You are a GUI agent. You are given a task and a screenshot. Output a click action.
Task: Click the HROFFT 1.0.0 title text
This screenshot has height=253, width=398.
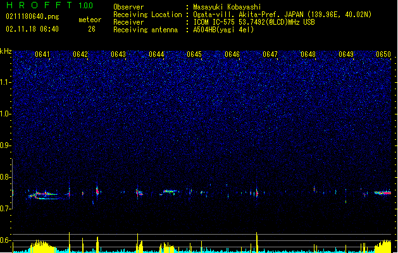[50, 5]
